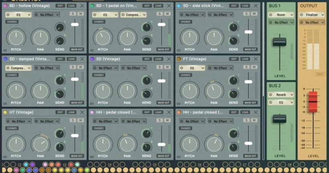329x173 pixels.
Task: Close the FT (Vintage) pad with X
Action: [x=256, y=59]
